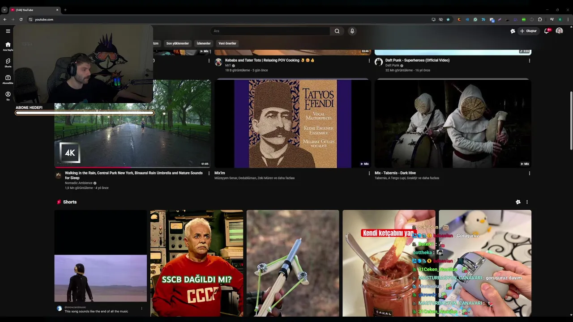Select the Son yüklenenler filter chip
The height and width of the screenshot is (322, 573).
tap(177, 43)
